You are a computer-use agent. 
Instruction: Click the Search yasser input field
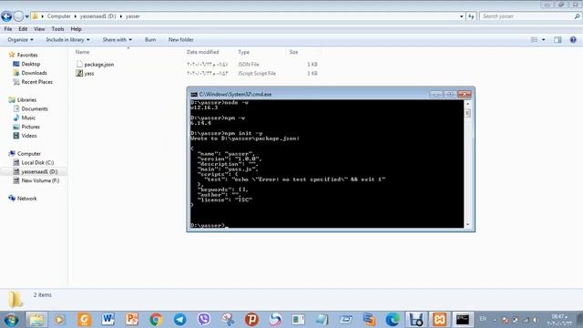pos(526,16)
